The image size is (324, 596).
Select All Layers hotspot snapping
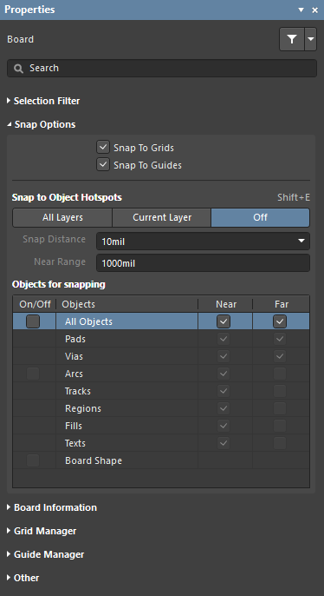point(62,217)
